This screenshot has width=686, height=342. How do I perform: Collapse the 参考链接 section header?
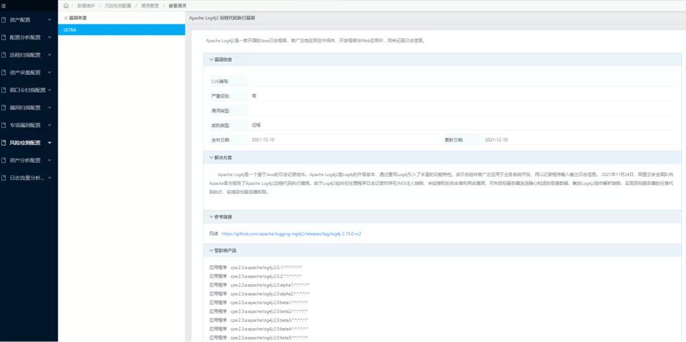[442, 217]
